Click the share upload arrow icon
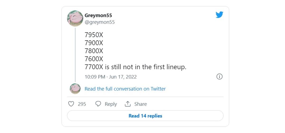This screenshot has height=133, width=285. point(128,104)
